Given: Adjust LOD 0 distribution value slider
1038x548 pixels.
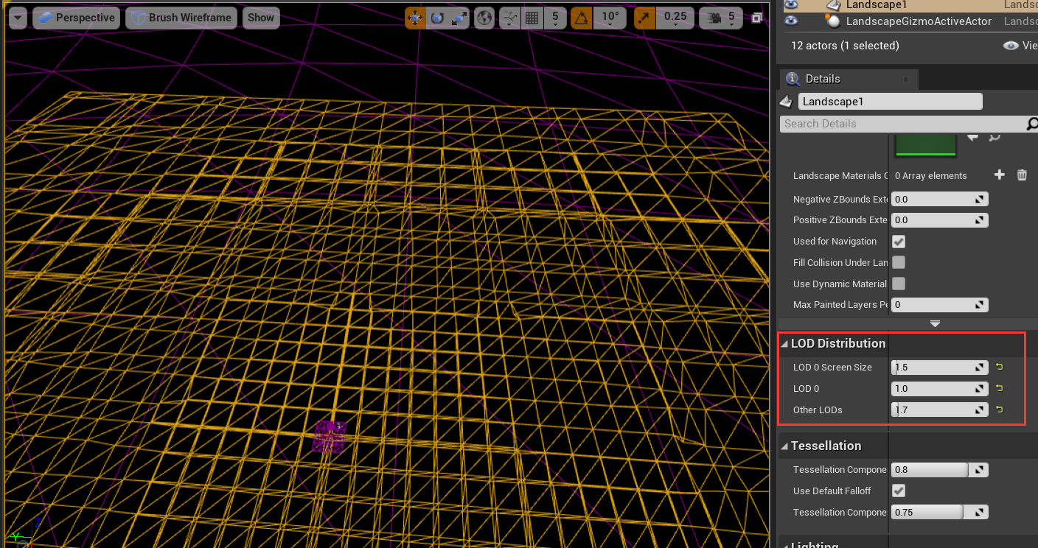Looking at the screenshot, I should tap(939, 388).
